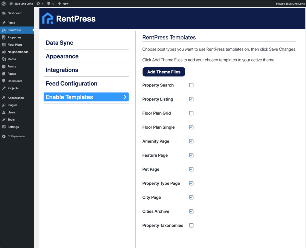
Task: Click the Collapse menu arrow icon
Action: tap(4, 136)
